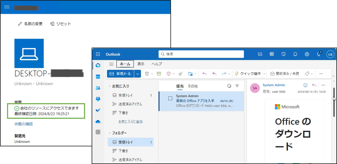337x164 pixels.
Task: Open the Calendar module in Outlook sidebar
Action: (98, 77)
